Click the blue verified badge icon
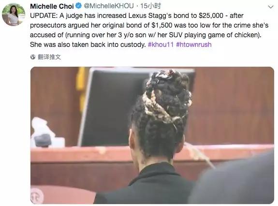This screenshot has height=206, width=278. [79, 6]
